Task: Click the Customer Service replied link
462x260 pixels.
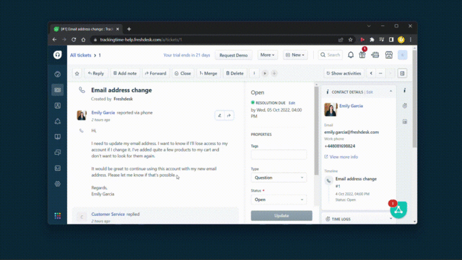Action: [108, 214]
